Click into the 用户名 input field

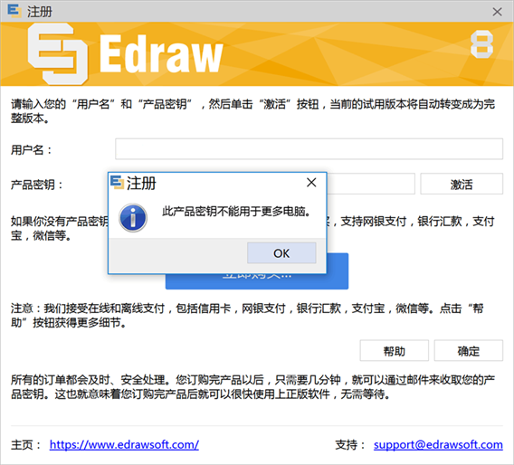coord(309,148)
